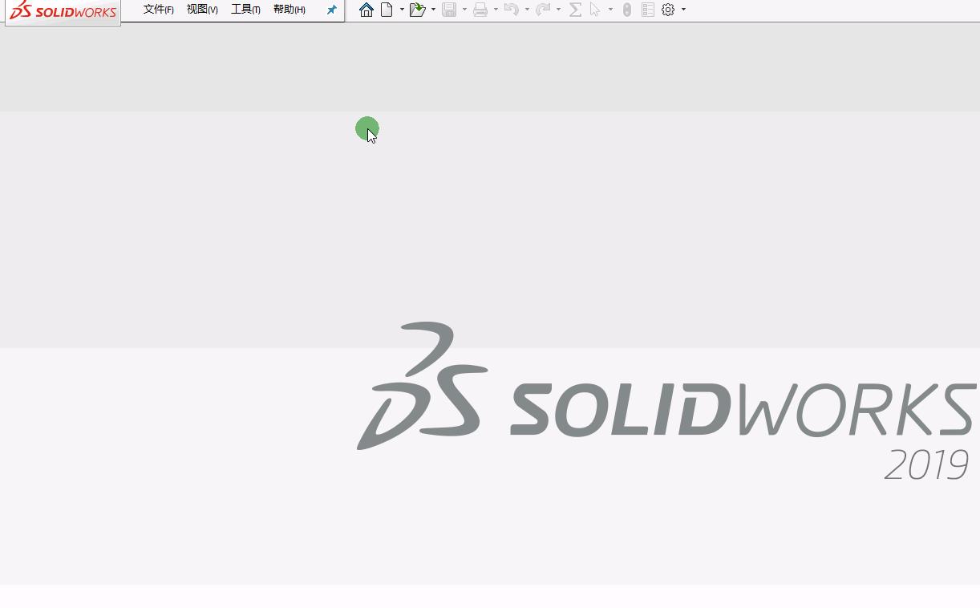Open the 文件(F) menu

pyautogui.click(x=157, y=10)
